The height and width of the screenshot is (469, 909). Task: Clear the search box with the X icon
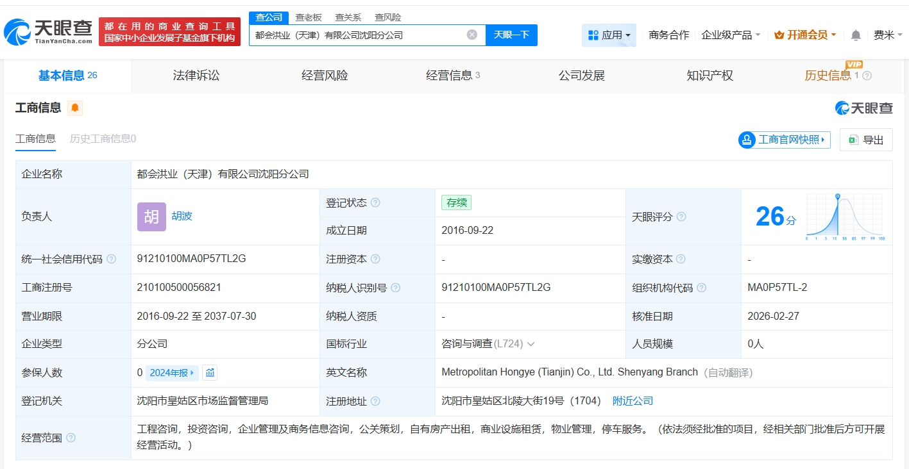pyautogui.click(x=471, y=35)
